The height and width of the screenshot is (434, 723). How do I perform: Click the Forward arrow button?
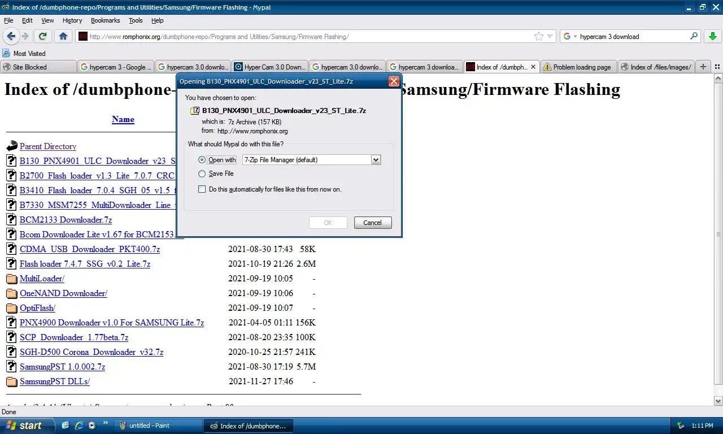coord(25,36)
